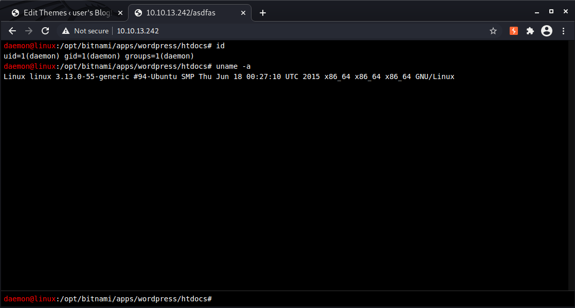Reload the current page
The height and width of the screenshot is (308, 575).
pyautogui.click(x=45, y=31)
